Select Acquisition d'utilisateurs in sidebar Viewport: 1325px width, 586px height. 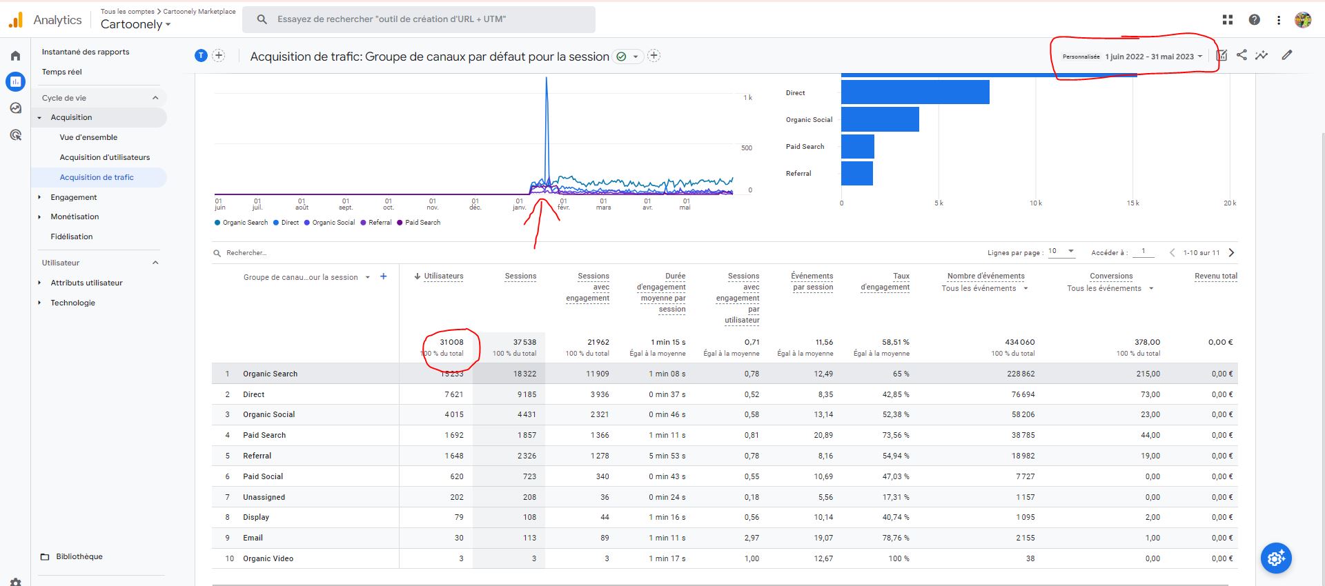104,157
